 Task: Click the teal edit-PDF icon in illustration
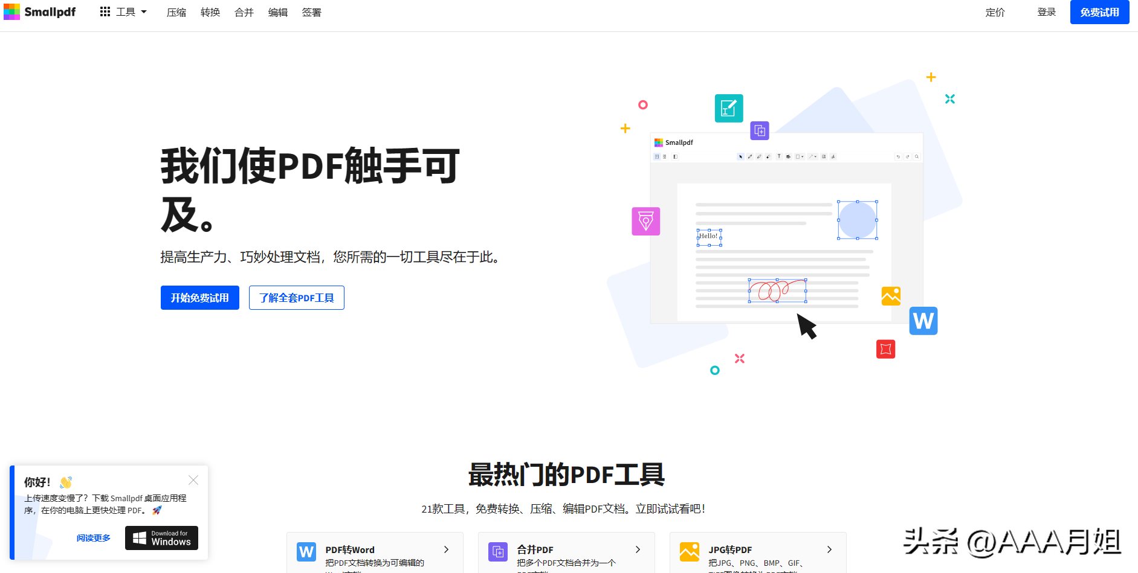729,109
